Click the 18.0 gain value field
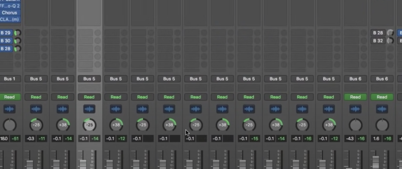402x169 pixels. coord(4,139)
